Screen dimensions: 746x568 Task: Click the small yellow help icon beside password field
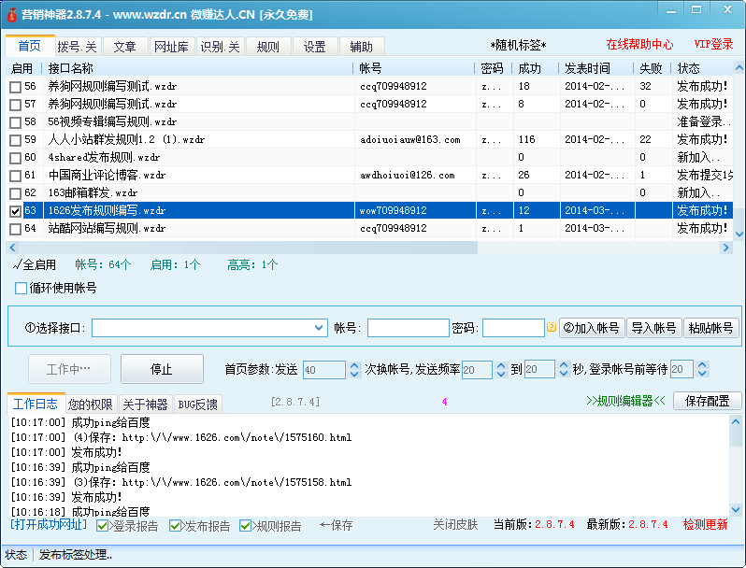pos(552,328)
